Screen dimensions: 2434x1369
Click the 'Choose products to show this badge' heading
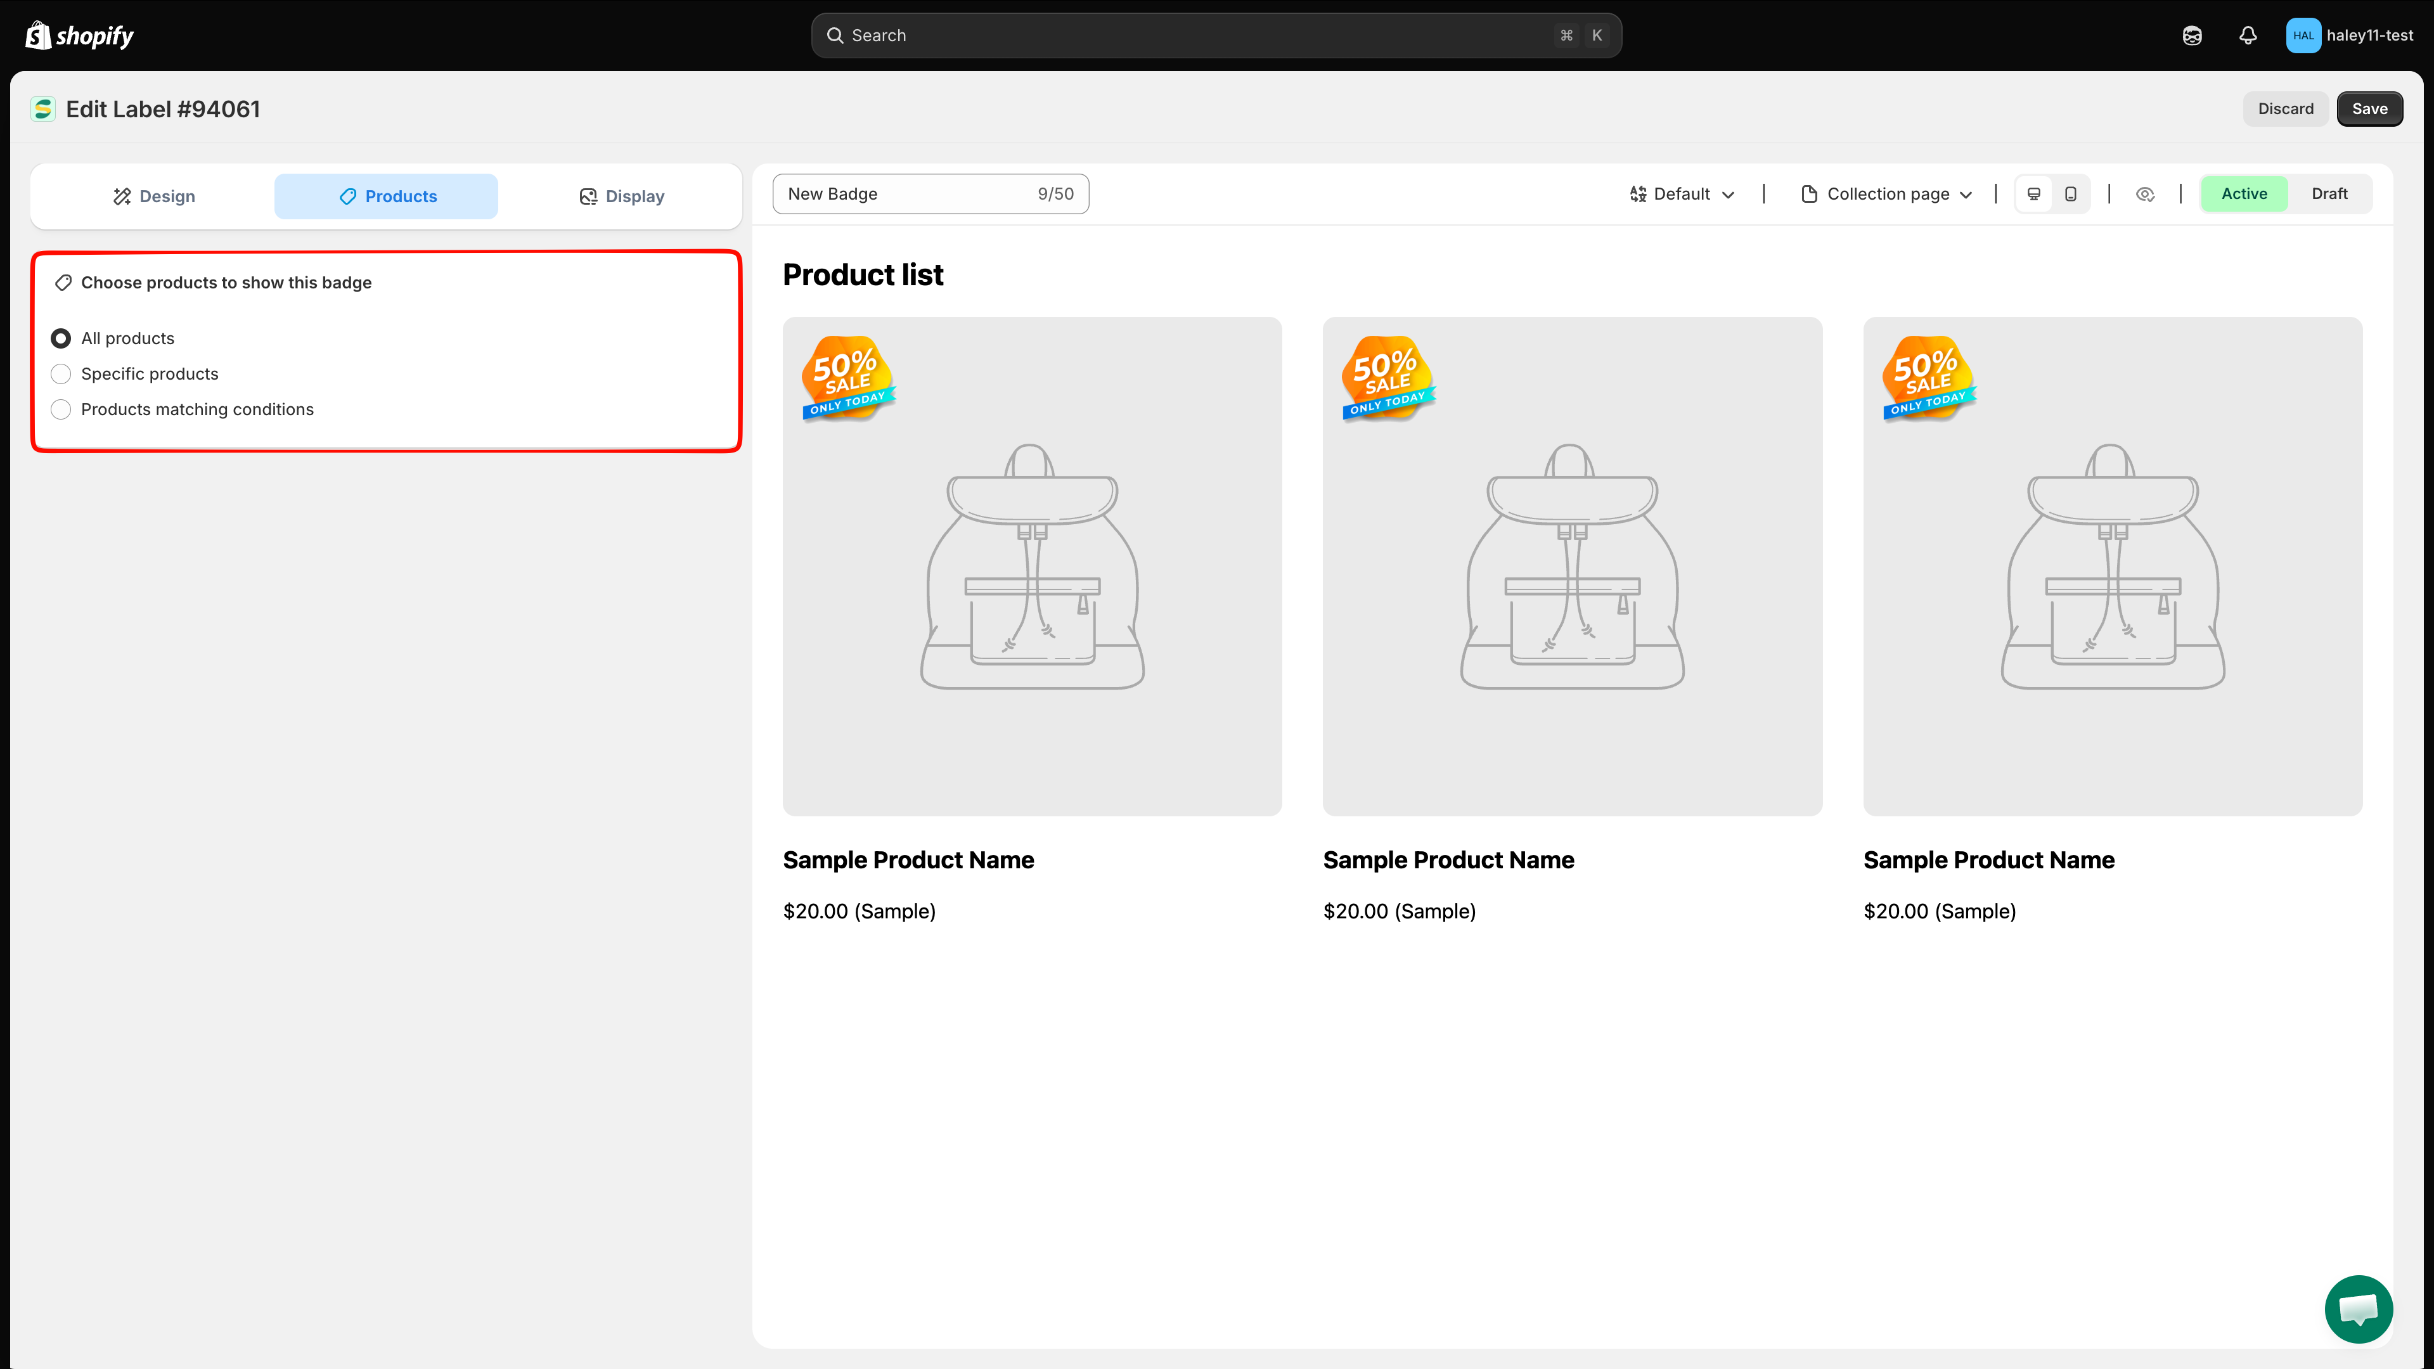[x=226, y=283]
